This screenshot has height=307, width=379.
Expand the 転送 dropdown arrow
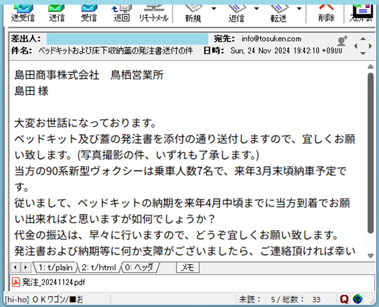pyautogui.click(x=299, y=9)
